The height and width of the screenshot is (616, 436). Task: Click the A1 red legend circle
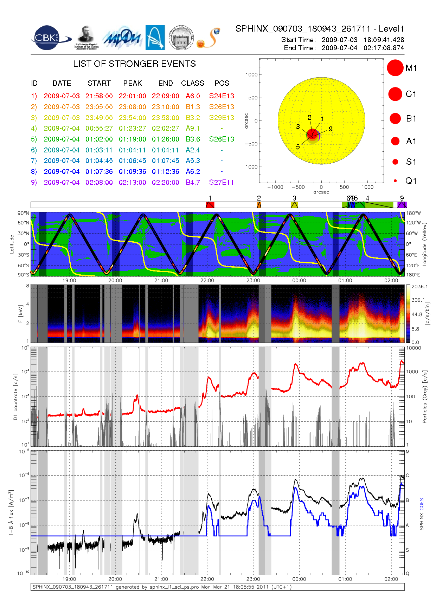395,141
